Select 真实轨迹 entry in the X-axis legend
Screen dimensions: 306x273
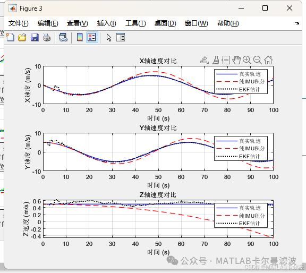(239, 74)
